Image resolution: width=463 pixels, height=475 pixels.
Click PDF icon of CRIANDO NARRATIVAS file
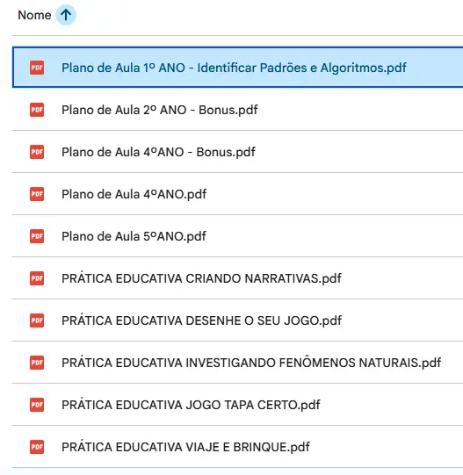(x=37, y=278)
